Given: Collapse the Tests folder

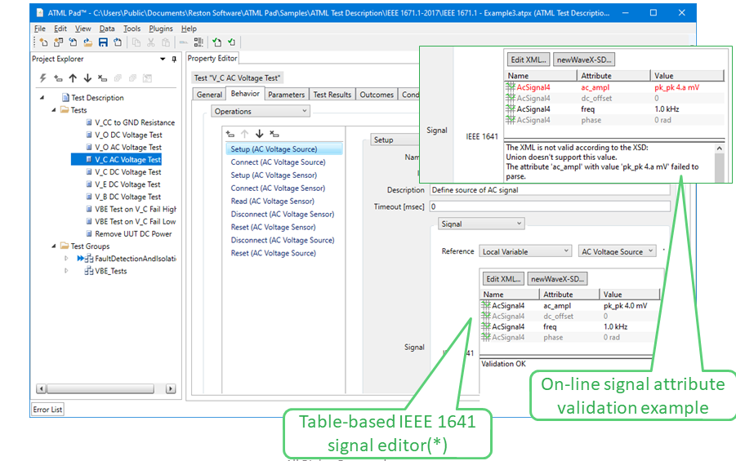Looking at the screenshot, I should point(54,110).
